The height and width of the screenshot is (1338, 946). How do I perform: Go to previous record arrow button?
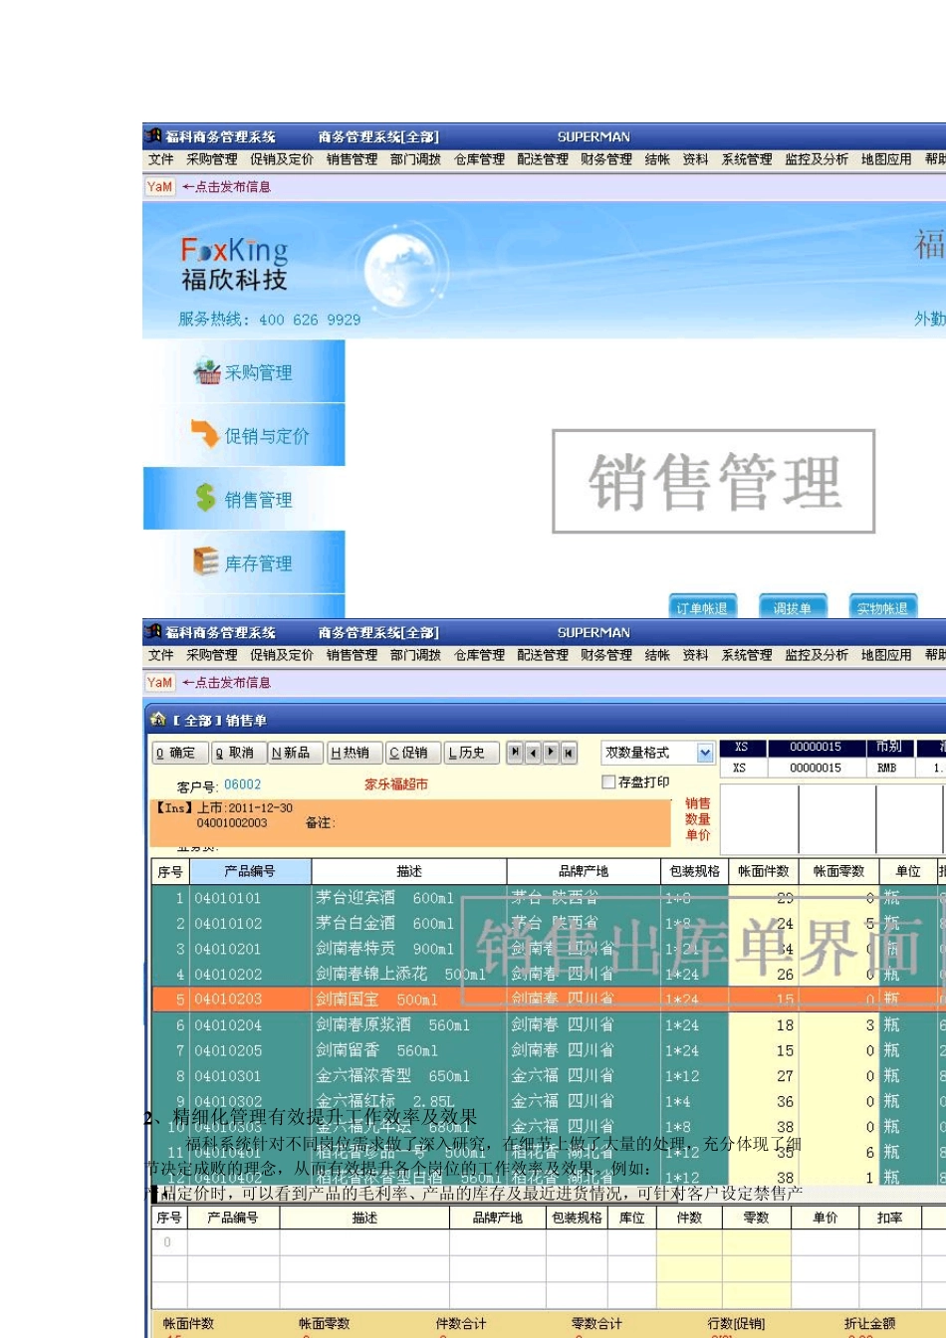[533, 753]
